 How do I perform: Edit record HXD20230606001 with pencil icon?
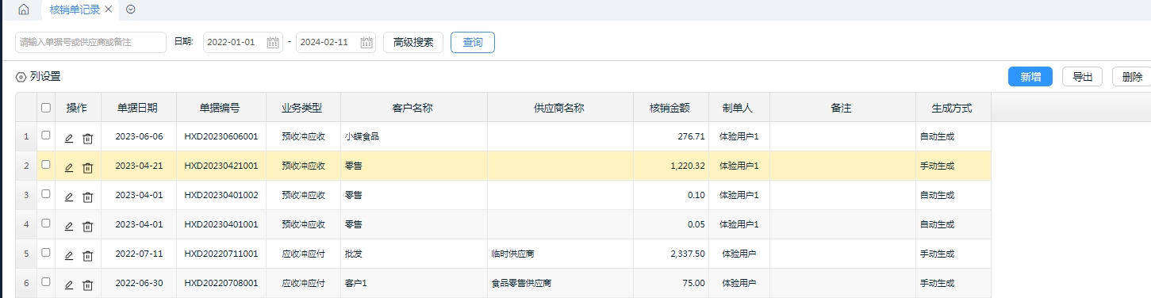pos(69,138)
